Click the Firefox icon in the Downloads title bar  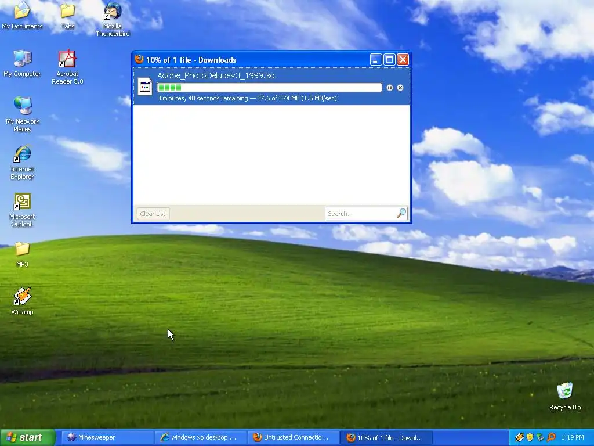pyautogui.click(x=139, y=59)
